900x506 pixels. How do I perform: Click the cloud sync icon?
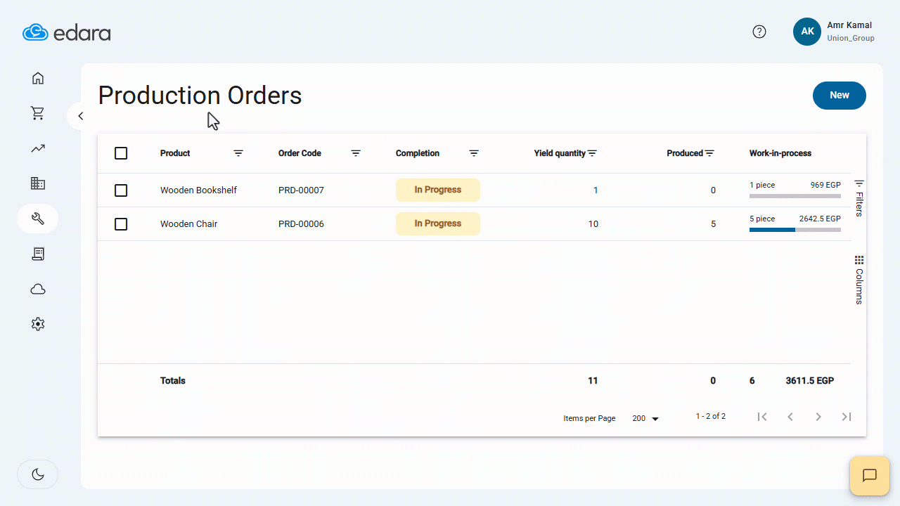tap(37, 289)
